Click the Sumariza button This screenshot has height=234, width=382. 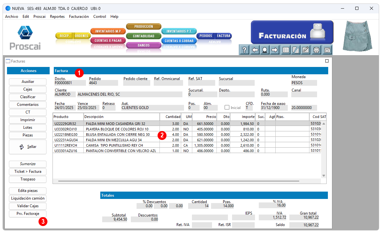point(28,164)
